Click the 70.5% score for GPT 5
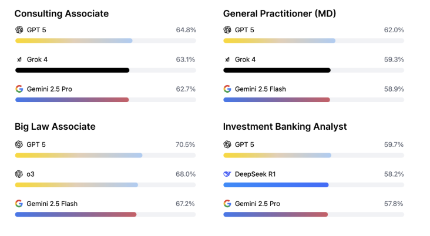 (x=186, y=144)
